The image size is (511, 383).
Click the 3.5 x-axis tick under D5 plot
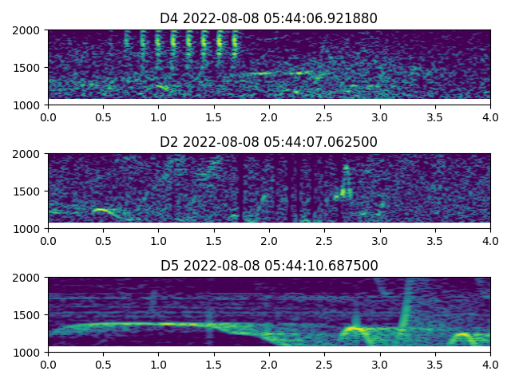(x=435, y=364)
